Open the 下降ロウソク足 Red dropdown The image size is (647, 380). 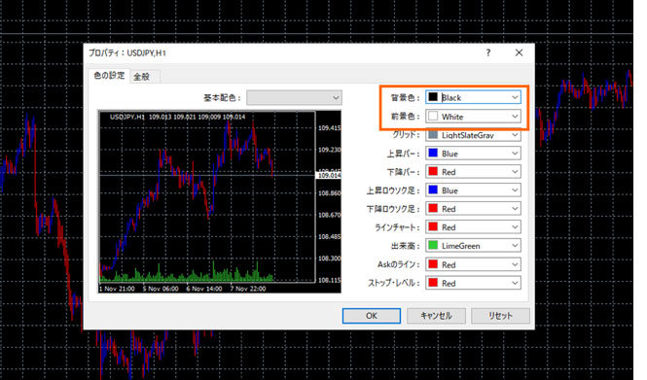tap(473, 209)
